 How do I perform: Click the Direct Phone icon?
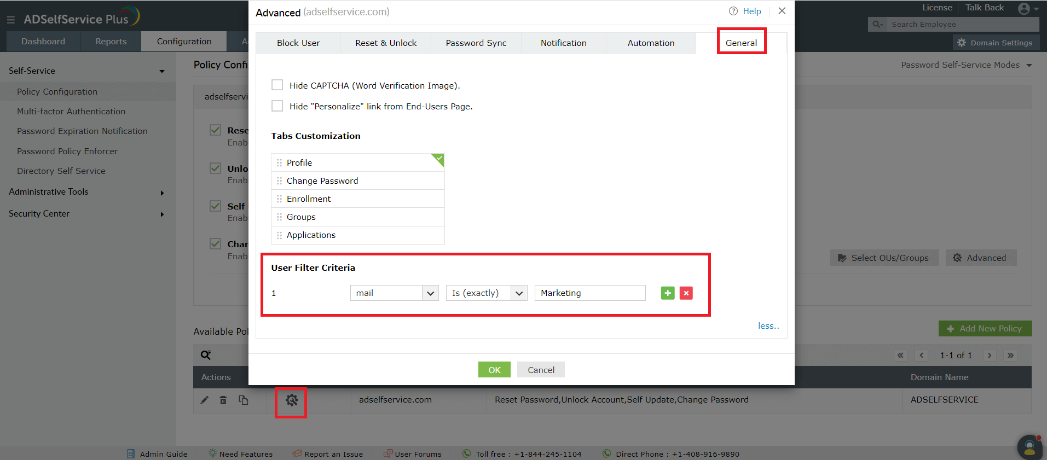click(606, 453)
